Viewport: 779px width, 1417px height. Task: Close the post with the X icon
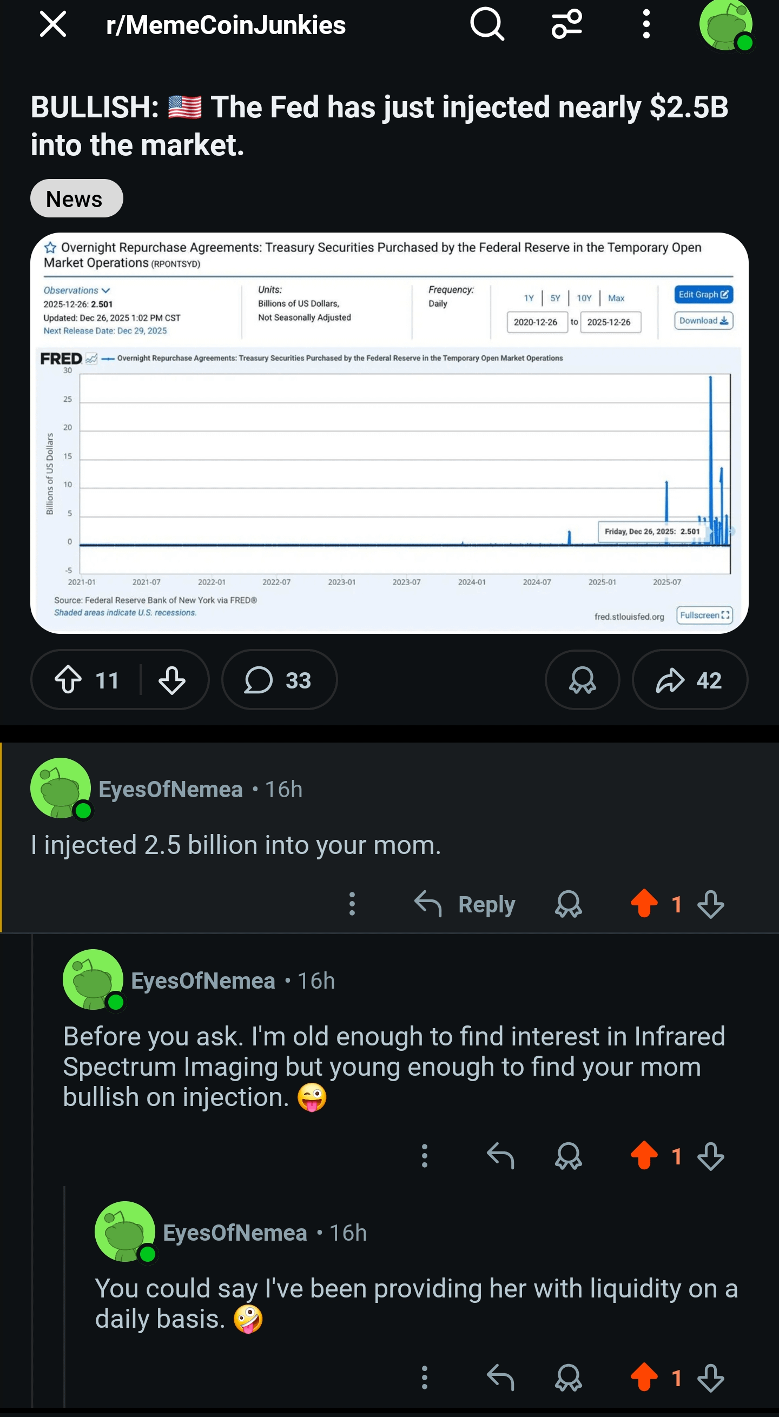[54, 25]
